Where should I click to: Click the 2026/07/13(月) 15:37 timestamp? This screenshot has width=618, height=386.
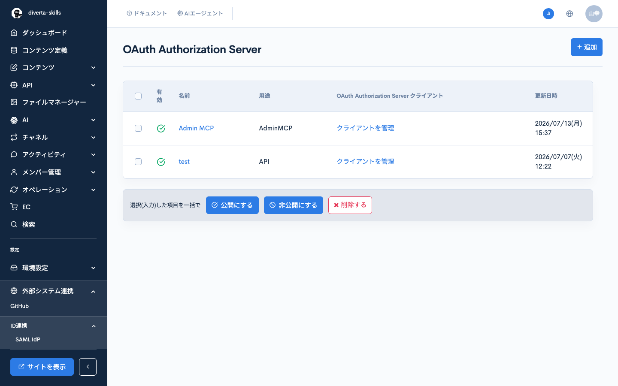pos(558,128)
